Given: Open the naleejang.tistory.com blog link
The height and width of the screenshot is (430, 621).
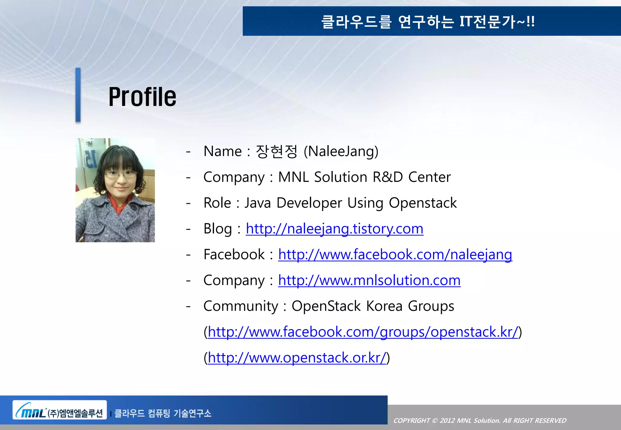Looking at the screenshot, I should click(x=334, y=229).
